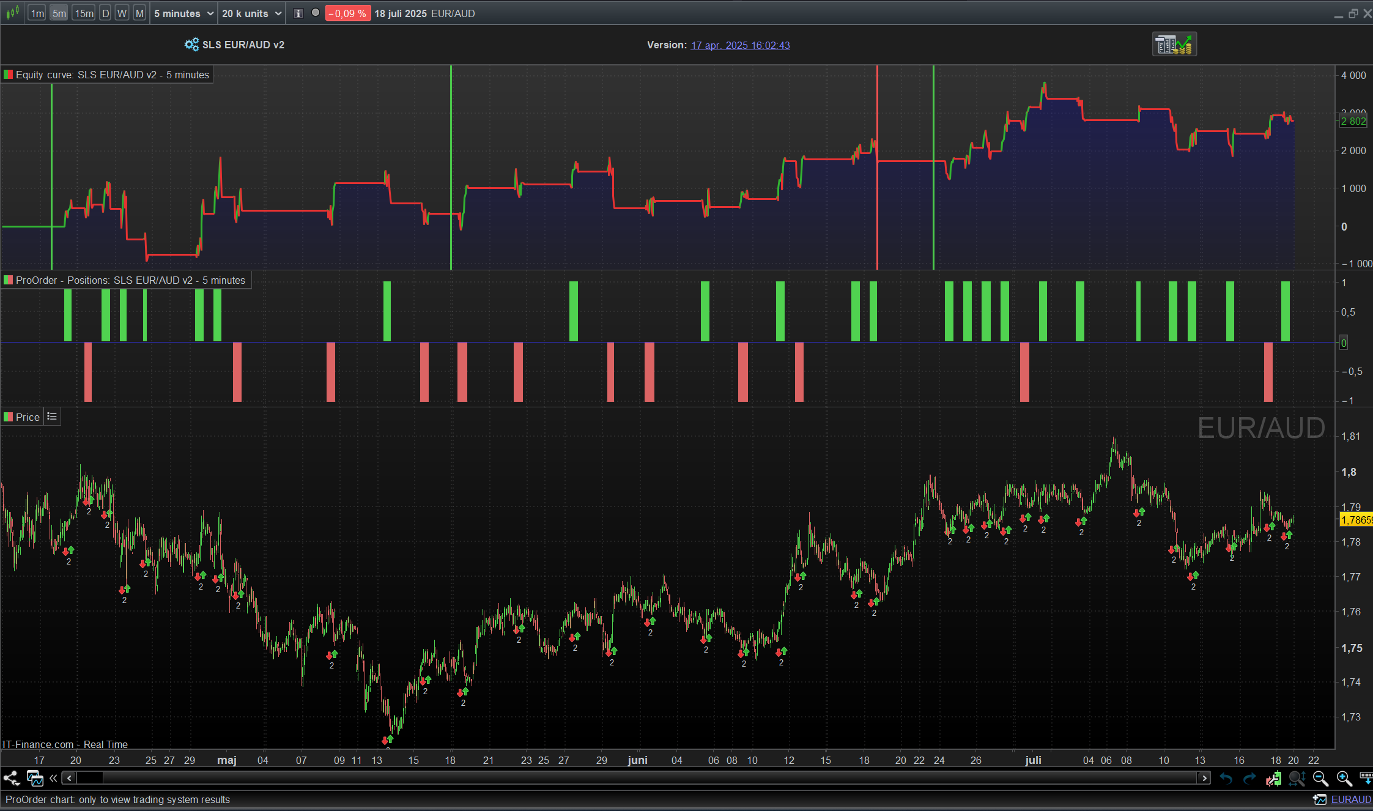The height and width of the screenshot is (811, 1373).
Task: Click the gears icon beside SLS EUR/AUD v2
Action: coord(191,45)
